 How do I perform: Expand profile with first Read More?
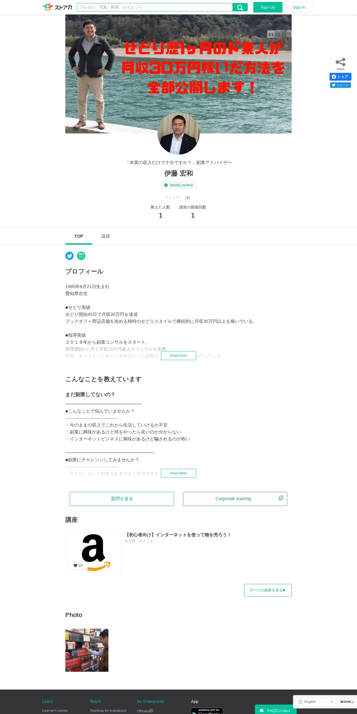(x=178, y=356)
